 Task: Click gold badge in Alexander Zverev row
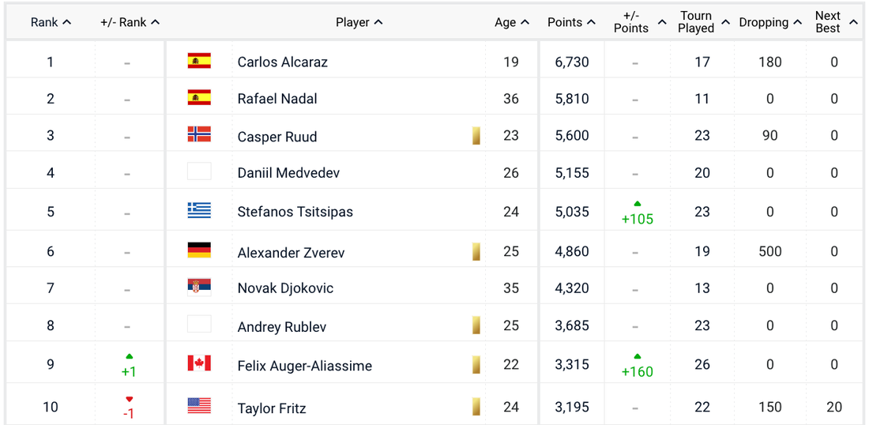[x=476, y=251]
